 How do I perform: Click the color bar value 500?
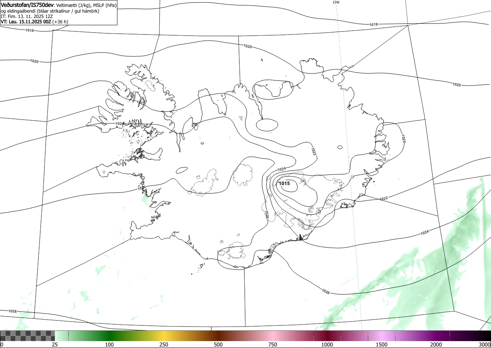click(218, 345)
